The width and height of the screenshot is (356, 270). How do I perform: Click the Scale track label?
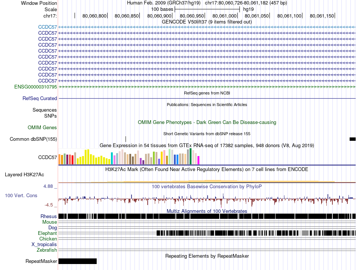tap(51, 9)
